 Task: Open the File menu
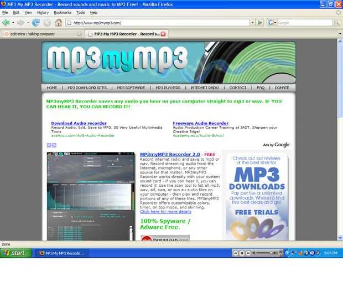tap(5, 13)
